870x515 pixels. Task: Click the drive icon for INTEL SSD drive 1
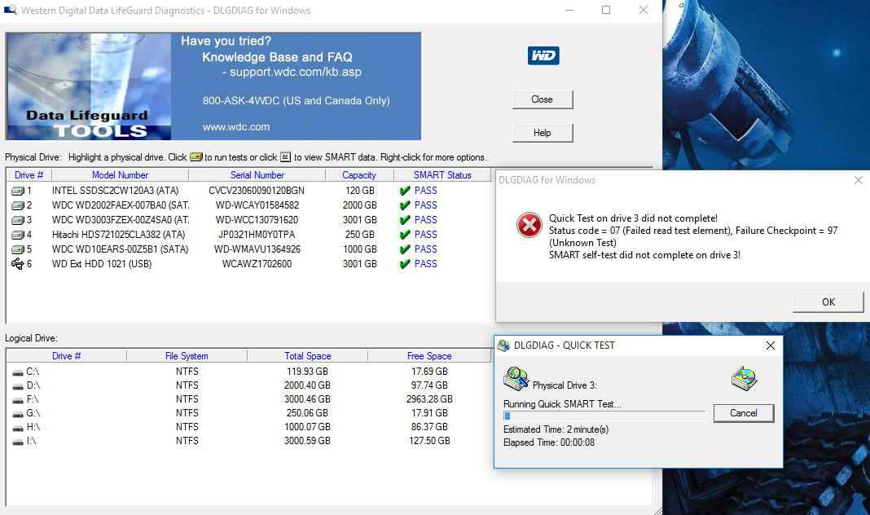click(x=18, y=191)
